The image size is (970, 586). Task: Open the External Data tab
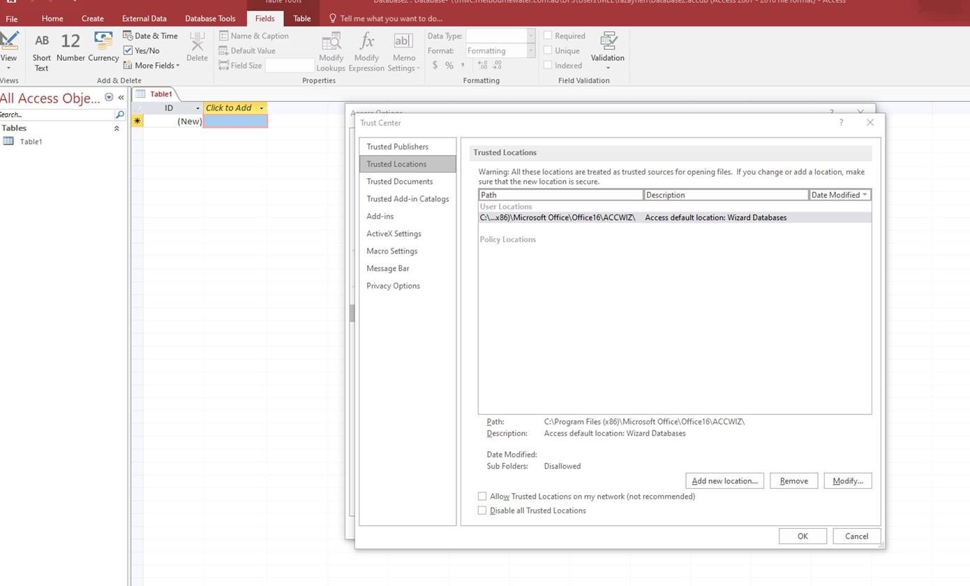click(144, 18)
